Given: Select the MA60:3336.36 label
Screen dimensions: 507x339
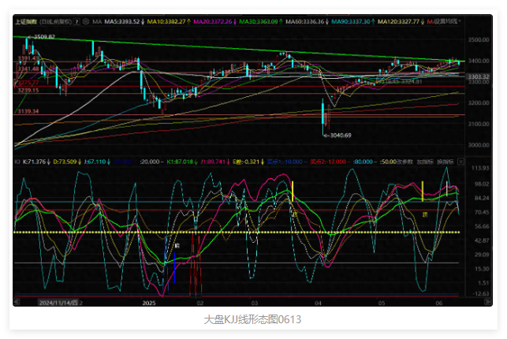Looking at the screenshot, I should pos(304,21).
